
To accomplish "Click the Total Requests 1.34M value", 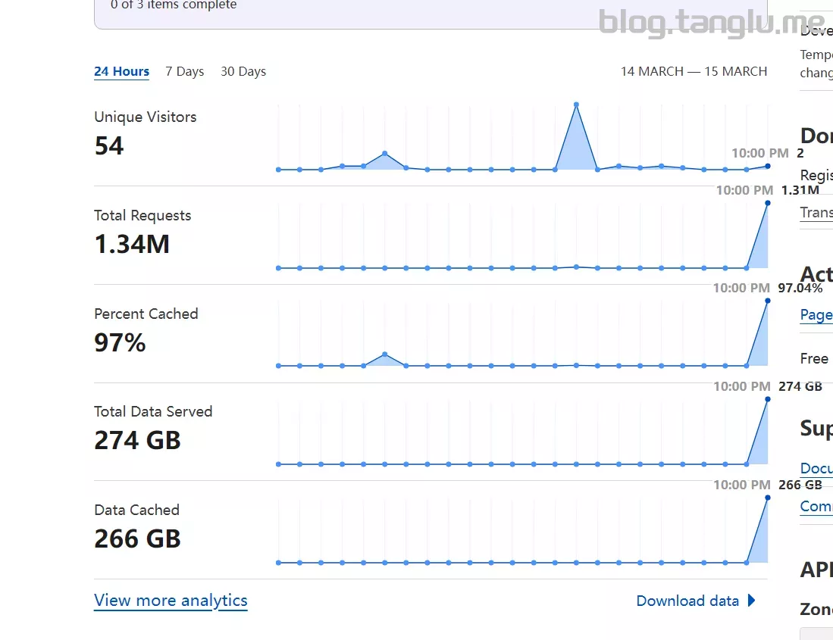I will pos(132,245).
